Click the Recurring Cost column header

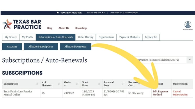click(139, 84)
